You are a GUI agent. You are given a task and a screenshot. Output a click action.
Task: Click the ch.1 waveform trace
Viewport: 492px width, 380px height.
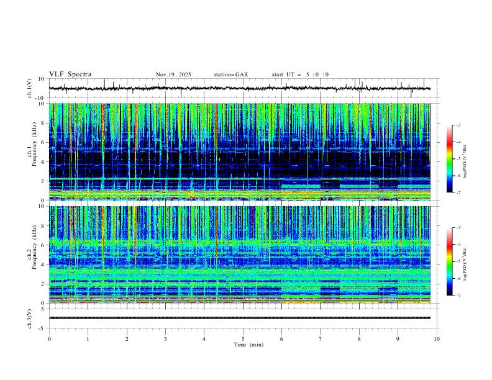[x=239, y=88]
